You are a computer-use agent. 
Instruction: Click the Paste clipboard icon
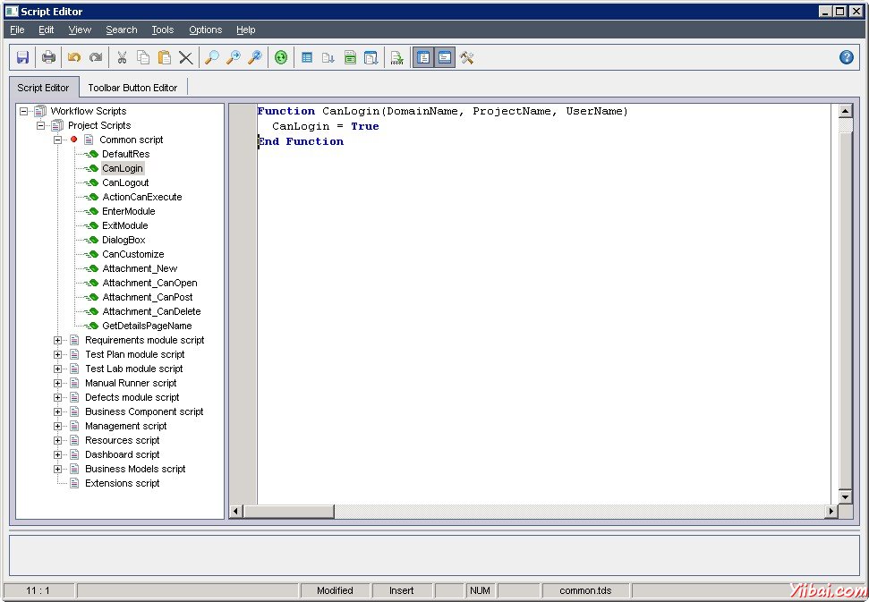[165, 57]
